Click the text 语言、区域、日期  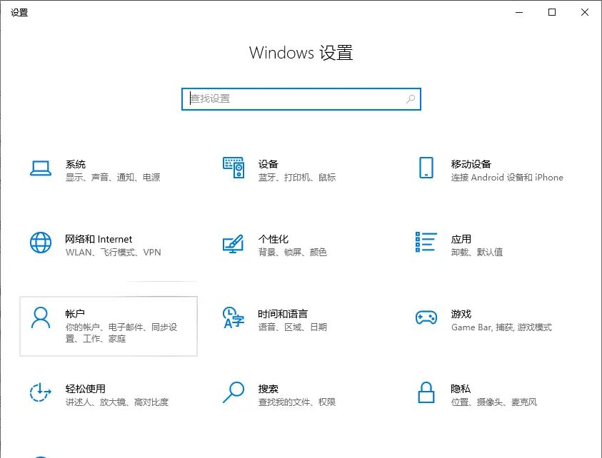[x=293, y=327]
